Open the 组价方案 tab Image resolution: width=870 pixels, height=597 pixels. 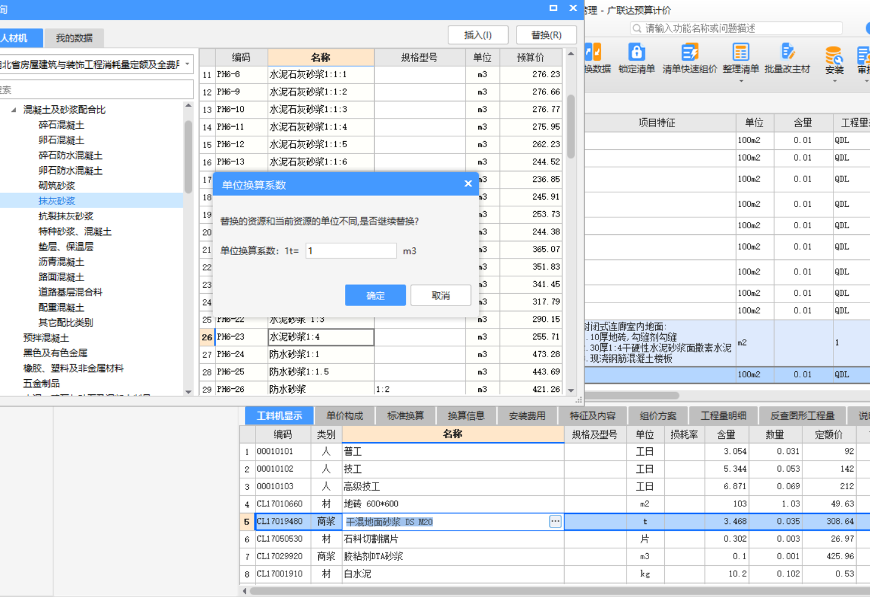[x=658, y=416]
